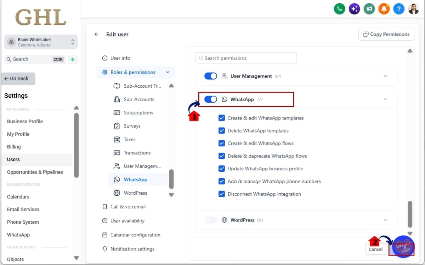Turn off the WhatsApp permissions toggle

[x=211, y=99]
